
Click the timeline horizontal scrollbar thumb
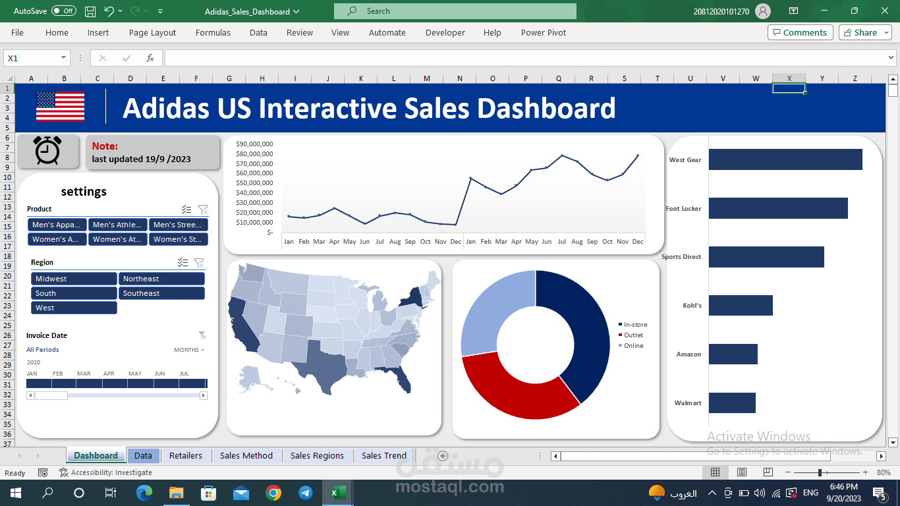tap(51, 395)
